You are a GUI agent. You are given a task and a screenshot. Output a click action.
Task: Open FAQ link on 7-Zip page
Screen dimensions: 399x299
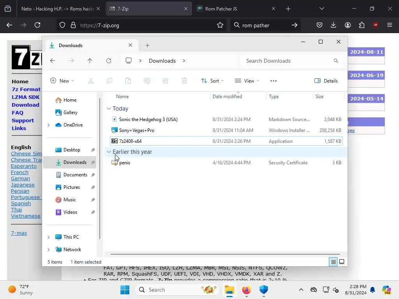pyautogui.click(x=18, y=113)
